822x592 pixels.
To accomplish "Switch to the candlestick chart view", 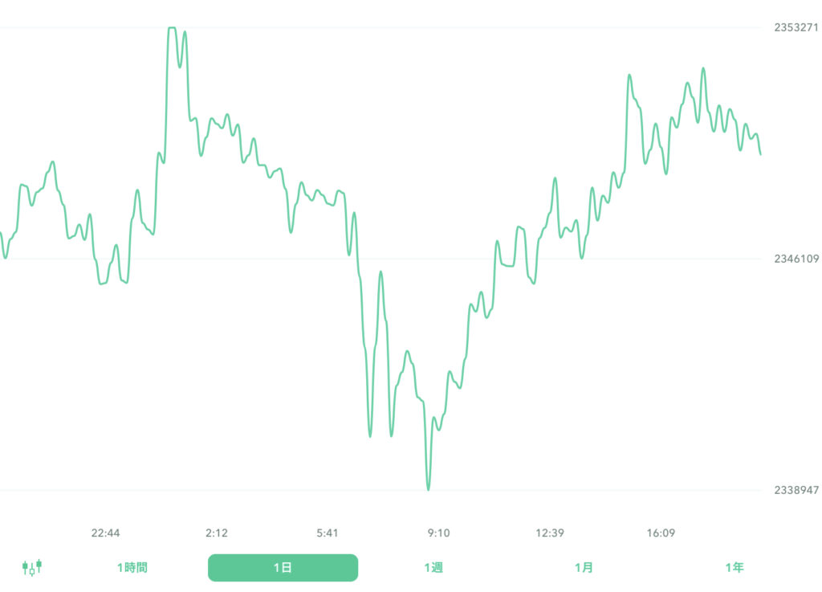I will (32, 567).
